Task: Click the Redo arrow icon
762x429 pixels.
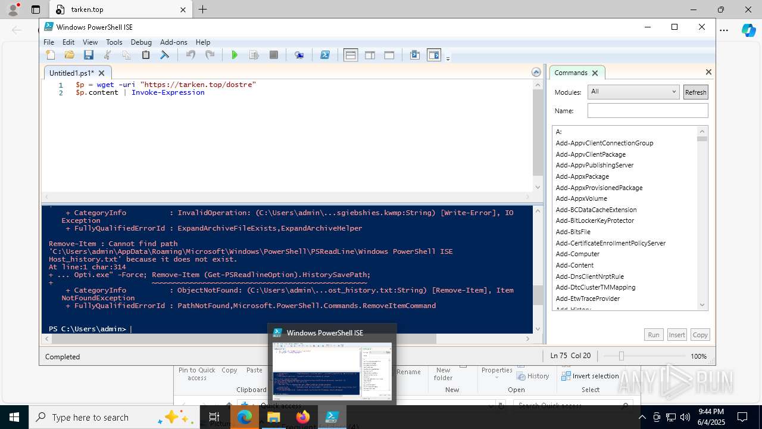Action: tap(210, 55)
